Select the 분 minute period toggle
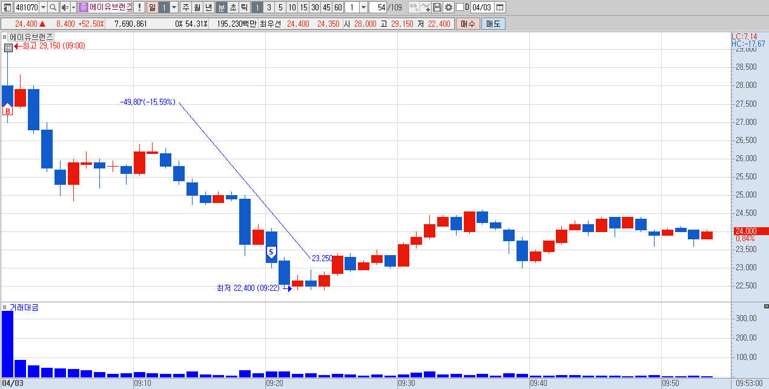The image size is (769, 389). tap(221, 7)
